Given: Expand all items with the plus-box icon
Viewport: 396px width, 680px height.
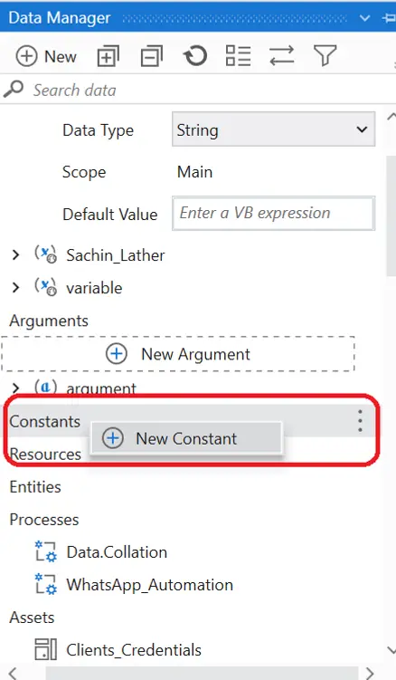Looking at the screenshot, I should pyautogui.click(x=108, y=56).
